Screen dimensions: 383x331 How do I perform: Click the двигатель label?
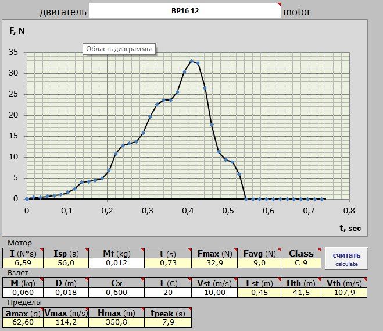(x=63, y=12)
